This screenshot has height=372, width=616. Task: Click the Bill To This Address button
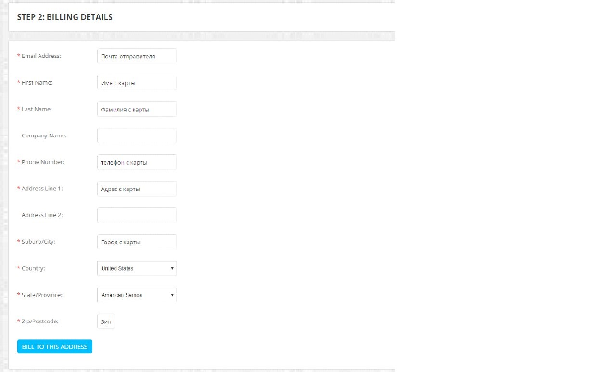click(55, 347)
